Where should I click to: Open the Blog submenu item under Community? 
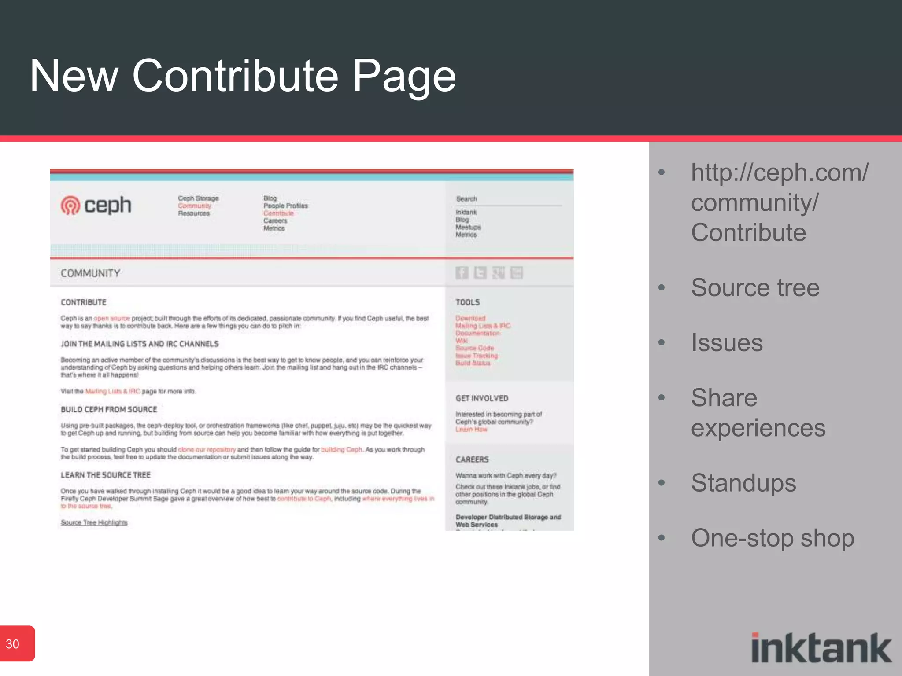point(270,198)
